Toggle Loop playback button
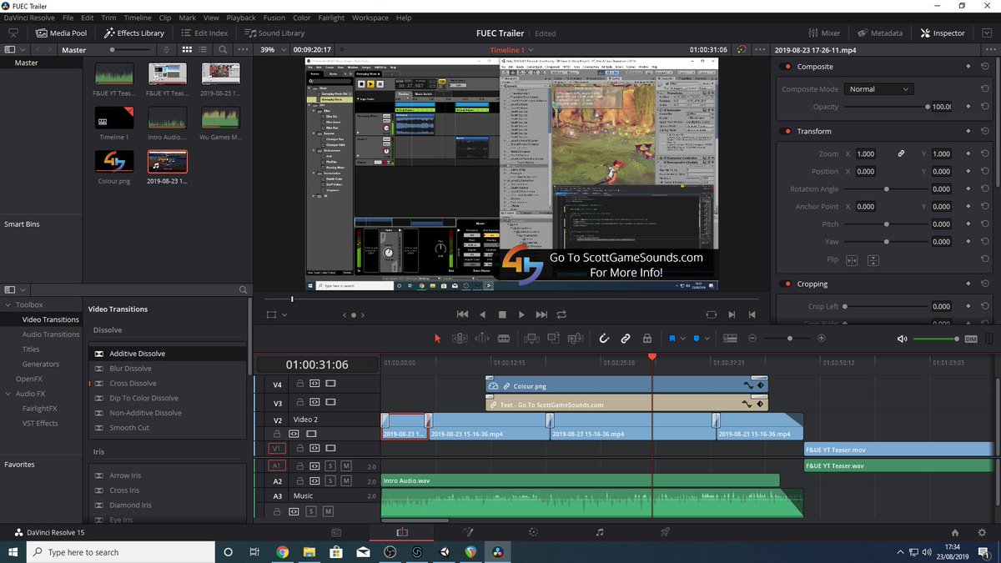Viewport: 1001px width, 563px height. pos(561,314)
